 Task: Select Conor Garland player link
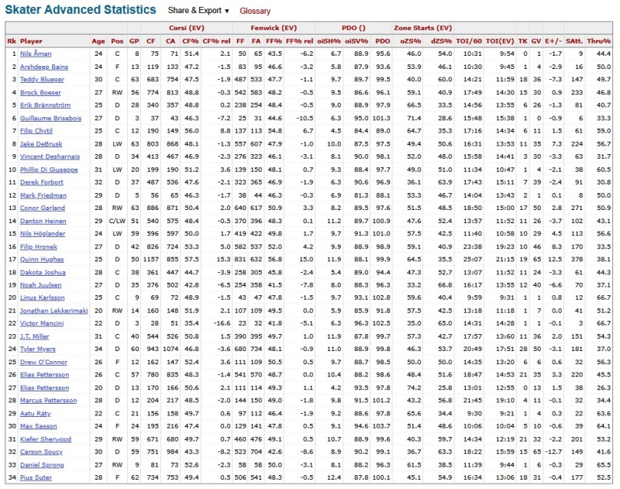tap(42, 208)
